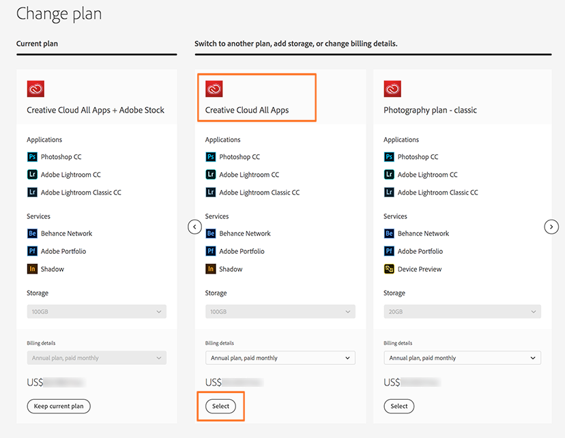Open the 100GB storage dropdown in All Apps card

tap(280, 312)
